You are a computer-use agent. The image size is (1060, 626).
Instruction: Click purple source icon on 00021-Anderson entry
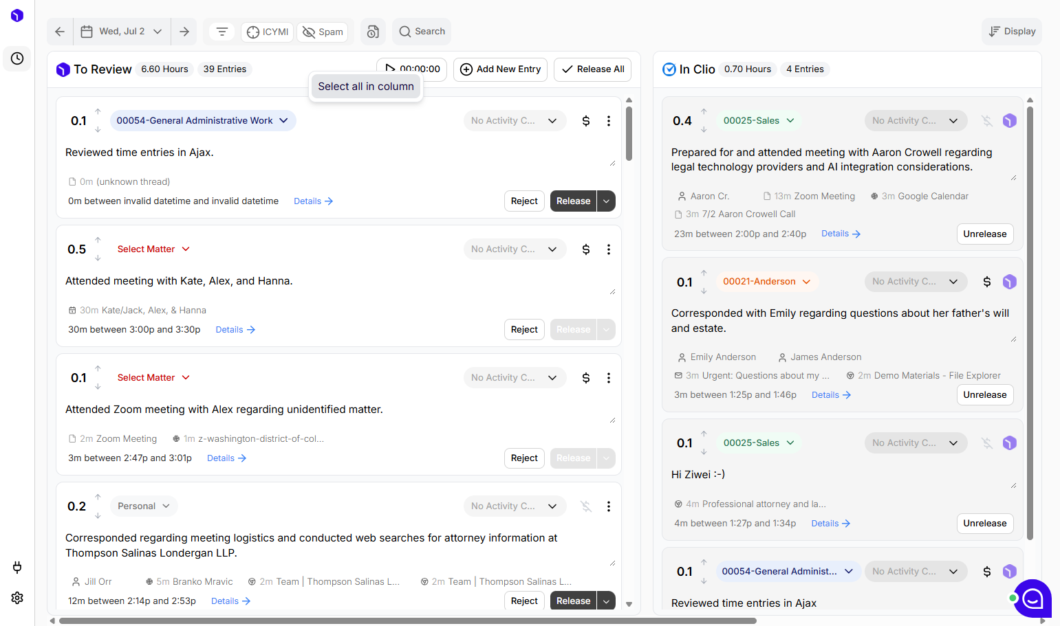click(1009, 282)
